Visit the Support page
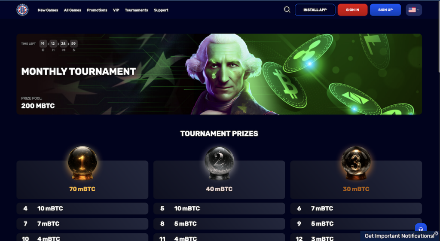Image resolution: width=440 pixels, height=241 pixels. [161, 10]
